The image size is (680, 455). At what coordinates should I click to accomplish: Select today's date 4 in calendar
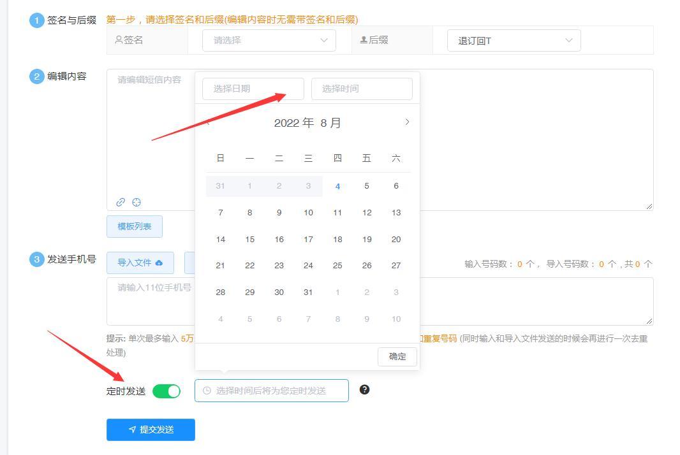(x=337, y=186)
